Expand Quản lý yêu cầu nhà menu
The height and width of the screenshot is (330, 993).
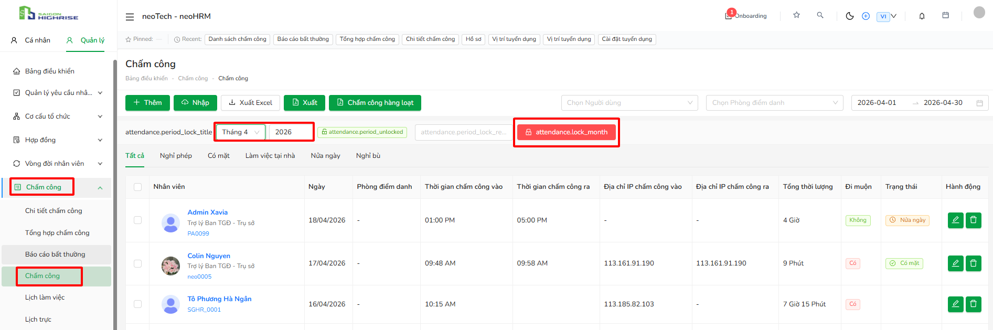pos(57,93)
